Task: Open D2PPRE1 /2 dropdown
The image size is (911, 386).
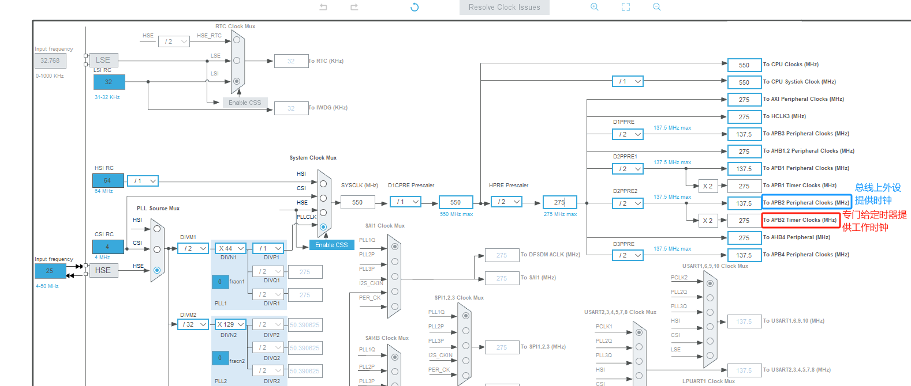Action: [628, 169]
